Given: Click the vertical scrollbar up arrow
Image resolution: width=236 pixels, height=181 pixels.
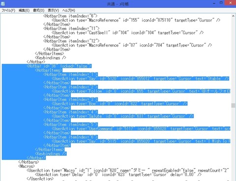Looking at the screenshot, I should (x=233, y=16).
